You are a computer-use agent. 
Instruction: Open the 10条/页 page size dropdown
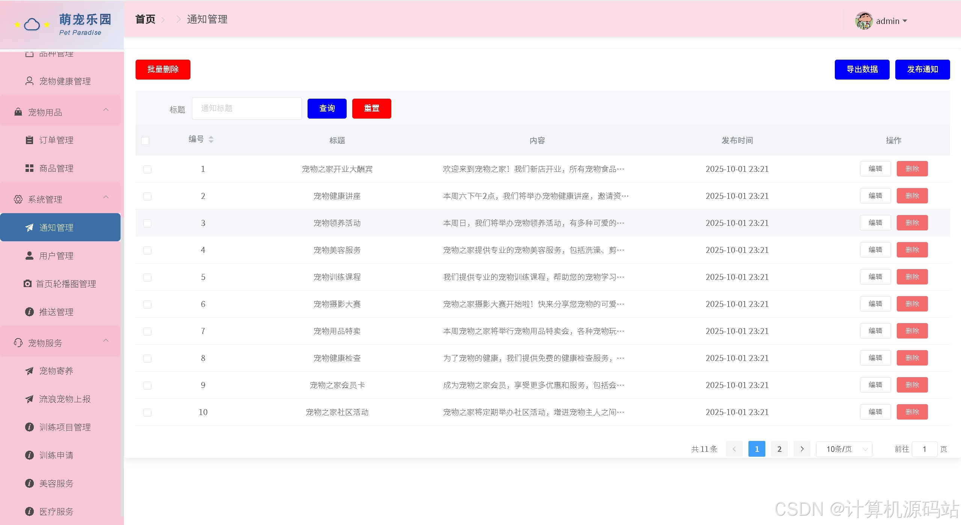click(x=844, y=449)
